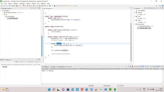Click Remove All Terminated Launches in Console

pos(132,66)
